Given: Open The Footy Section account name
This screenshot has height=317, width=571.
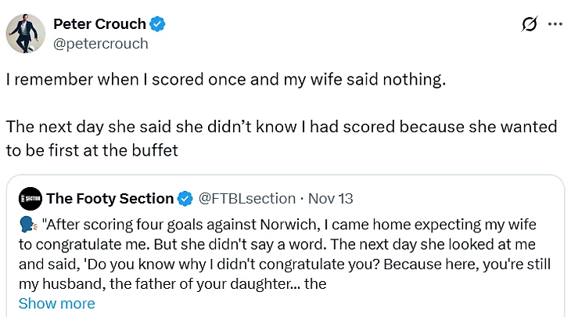Looking at the screenshot, I should pos(110,198).
